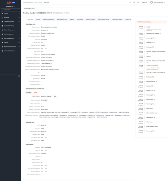Screen dimensions: 168x181
Task: Open the Proof of Contact tab
Action: (x=91, y=20)
